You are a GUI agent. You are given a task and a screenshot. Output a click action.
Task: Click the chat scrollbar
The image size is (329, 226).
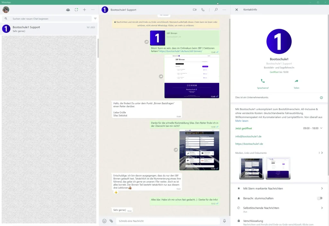pyautogui.click(x=229, y=117)
